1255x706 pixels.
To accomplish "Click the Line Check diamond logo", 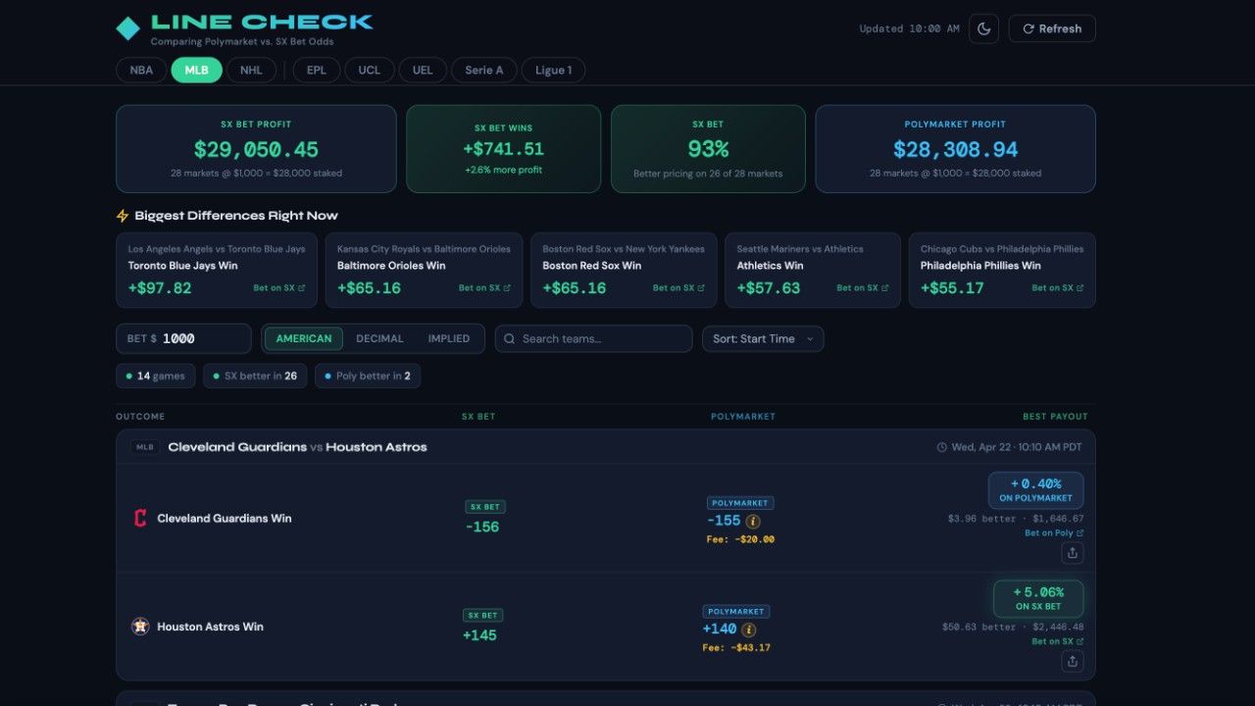I will [x=128, y=28].
